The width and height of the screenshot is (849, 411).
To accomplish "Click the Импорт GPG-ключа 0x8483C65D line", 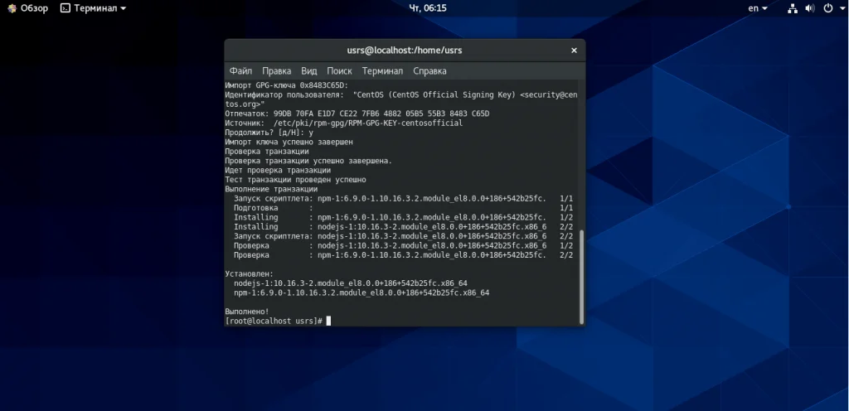I will coord(286,85).
